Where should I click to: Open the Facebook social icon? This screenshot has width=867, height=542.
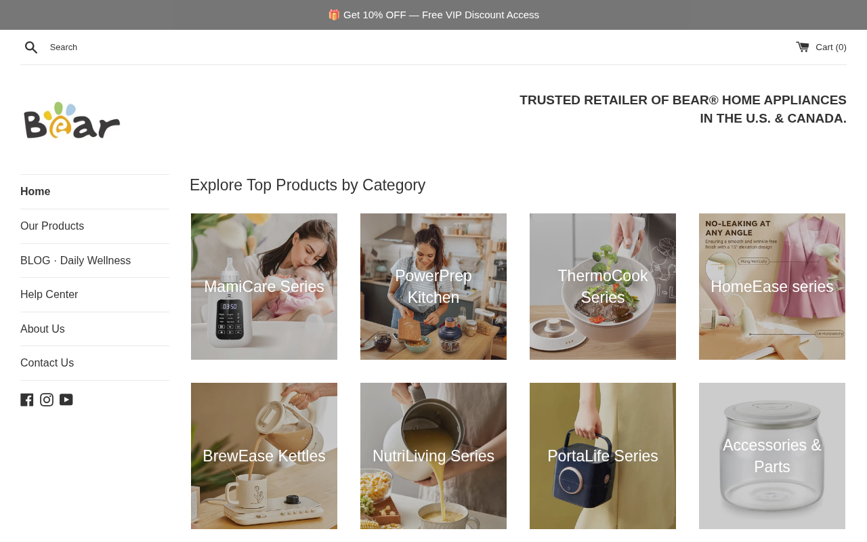27,400
